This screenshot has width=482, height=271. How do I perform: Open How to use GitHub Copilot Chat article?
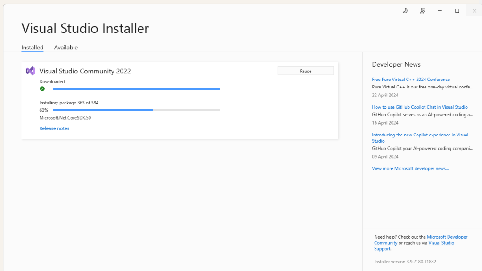coord(420,107)
